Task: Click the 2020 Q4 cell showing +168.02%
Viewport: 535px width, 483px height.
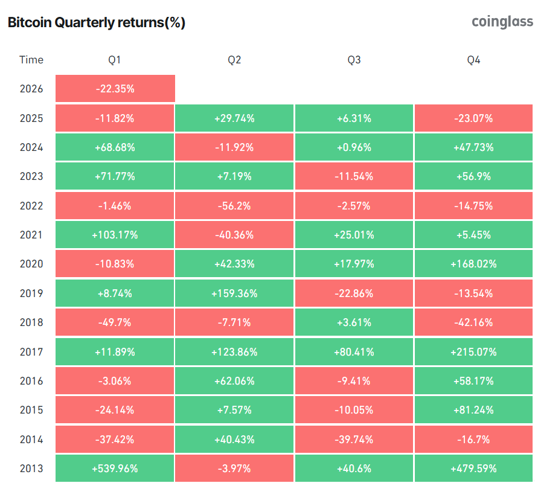Action: 473,264
